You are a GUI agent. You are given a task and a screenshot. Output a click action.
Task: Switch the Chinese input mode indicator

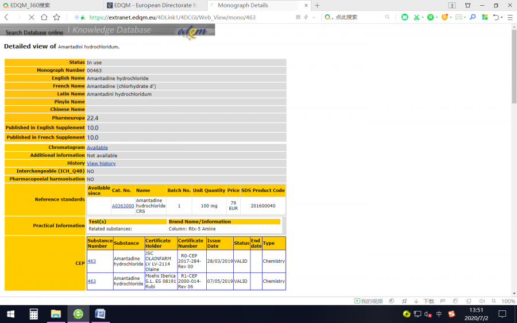pos(439,314)
